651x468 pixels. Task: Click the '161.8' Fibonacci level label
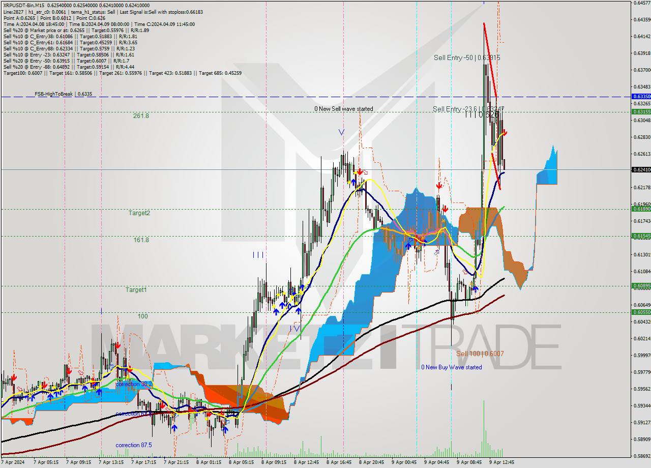coord(140,240)
